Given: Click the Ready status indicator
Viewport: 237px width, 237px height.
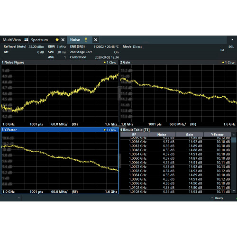Looking at the screenshot, I should pos(219,198).
